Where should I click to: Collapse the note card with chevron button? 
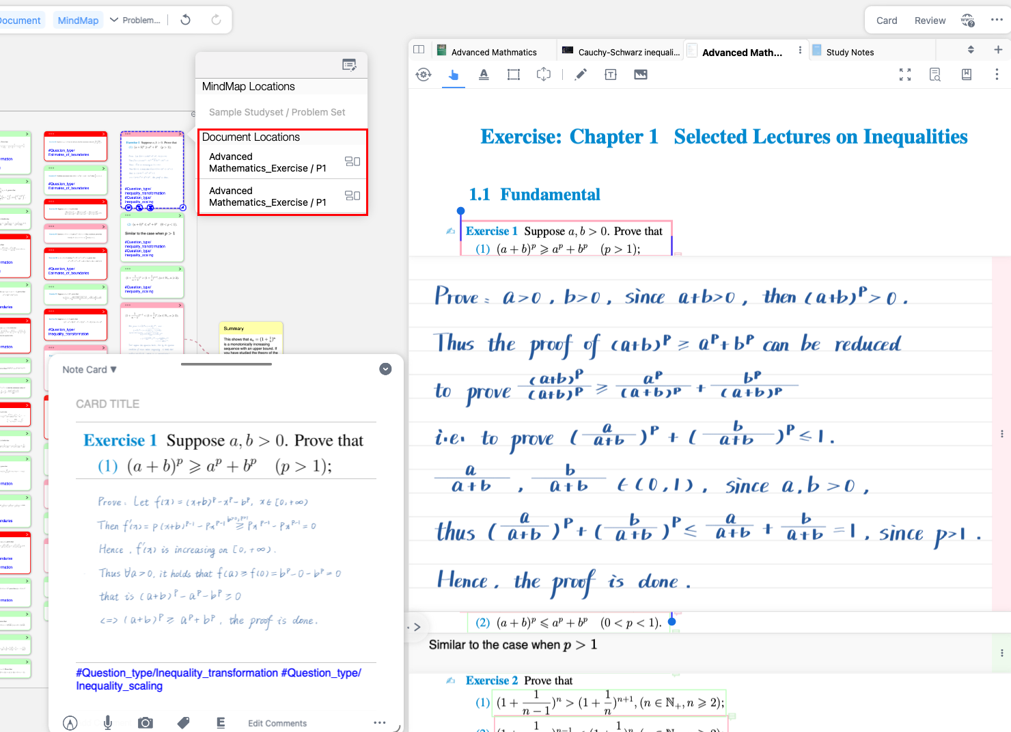pos(385,369)
